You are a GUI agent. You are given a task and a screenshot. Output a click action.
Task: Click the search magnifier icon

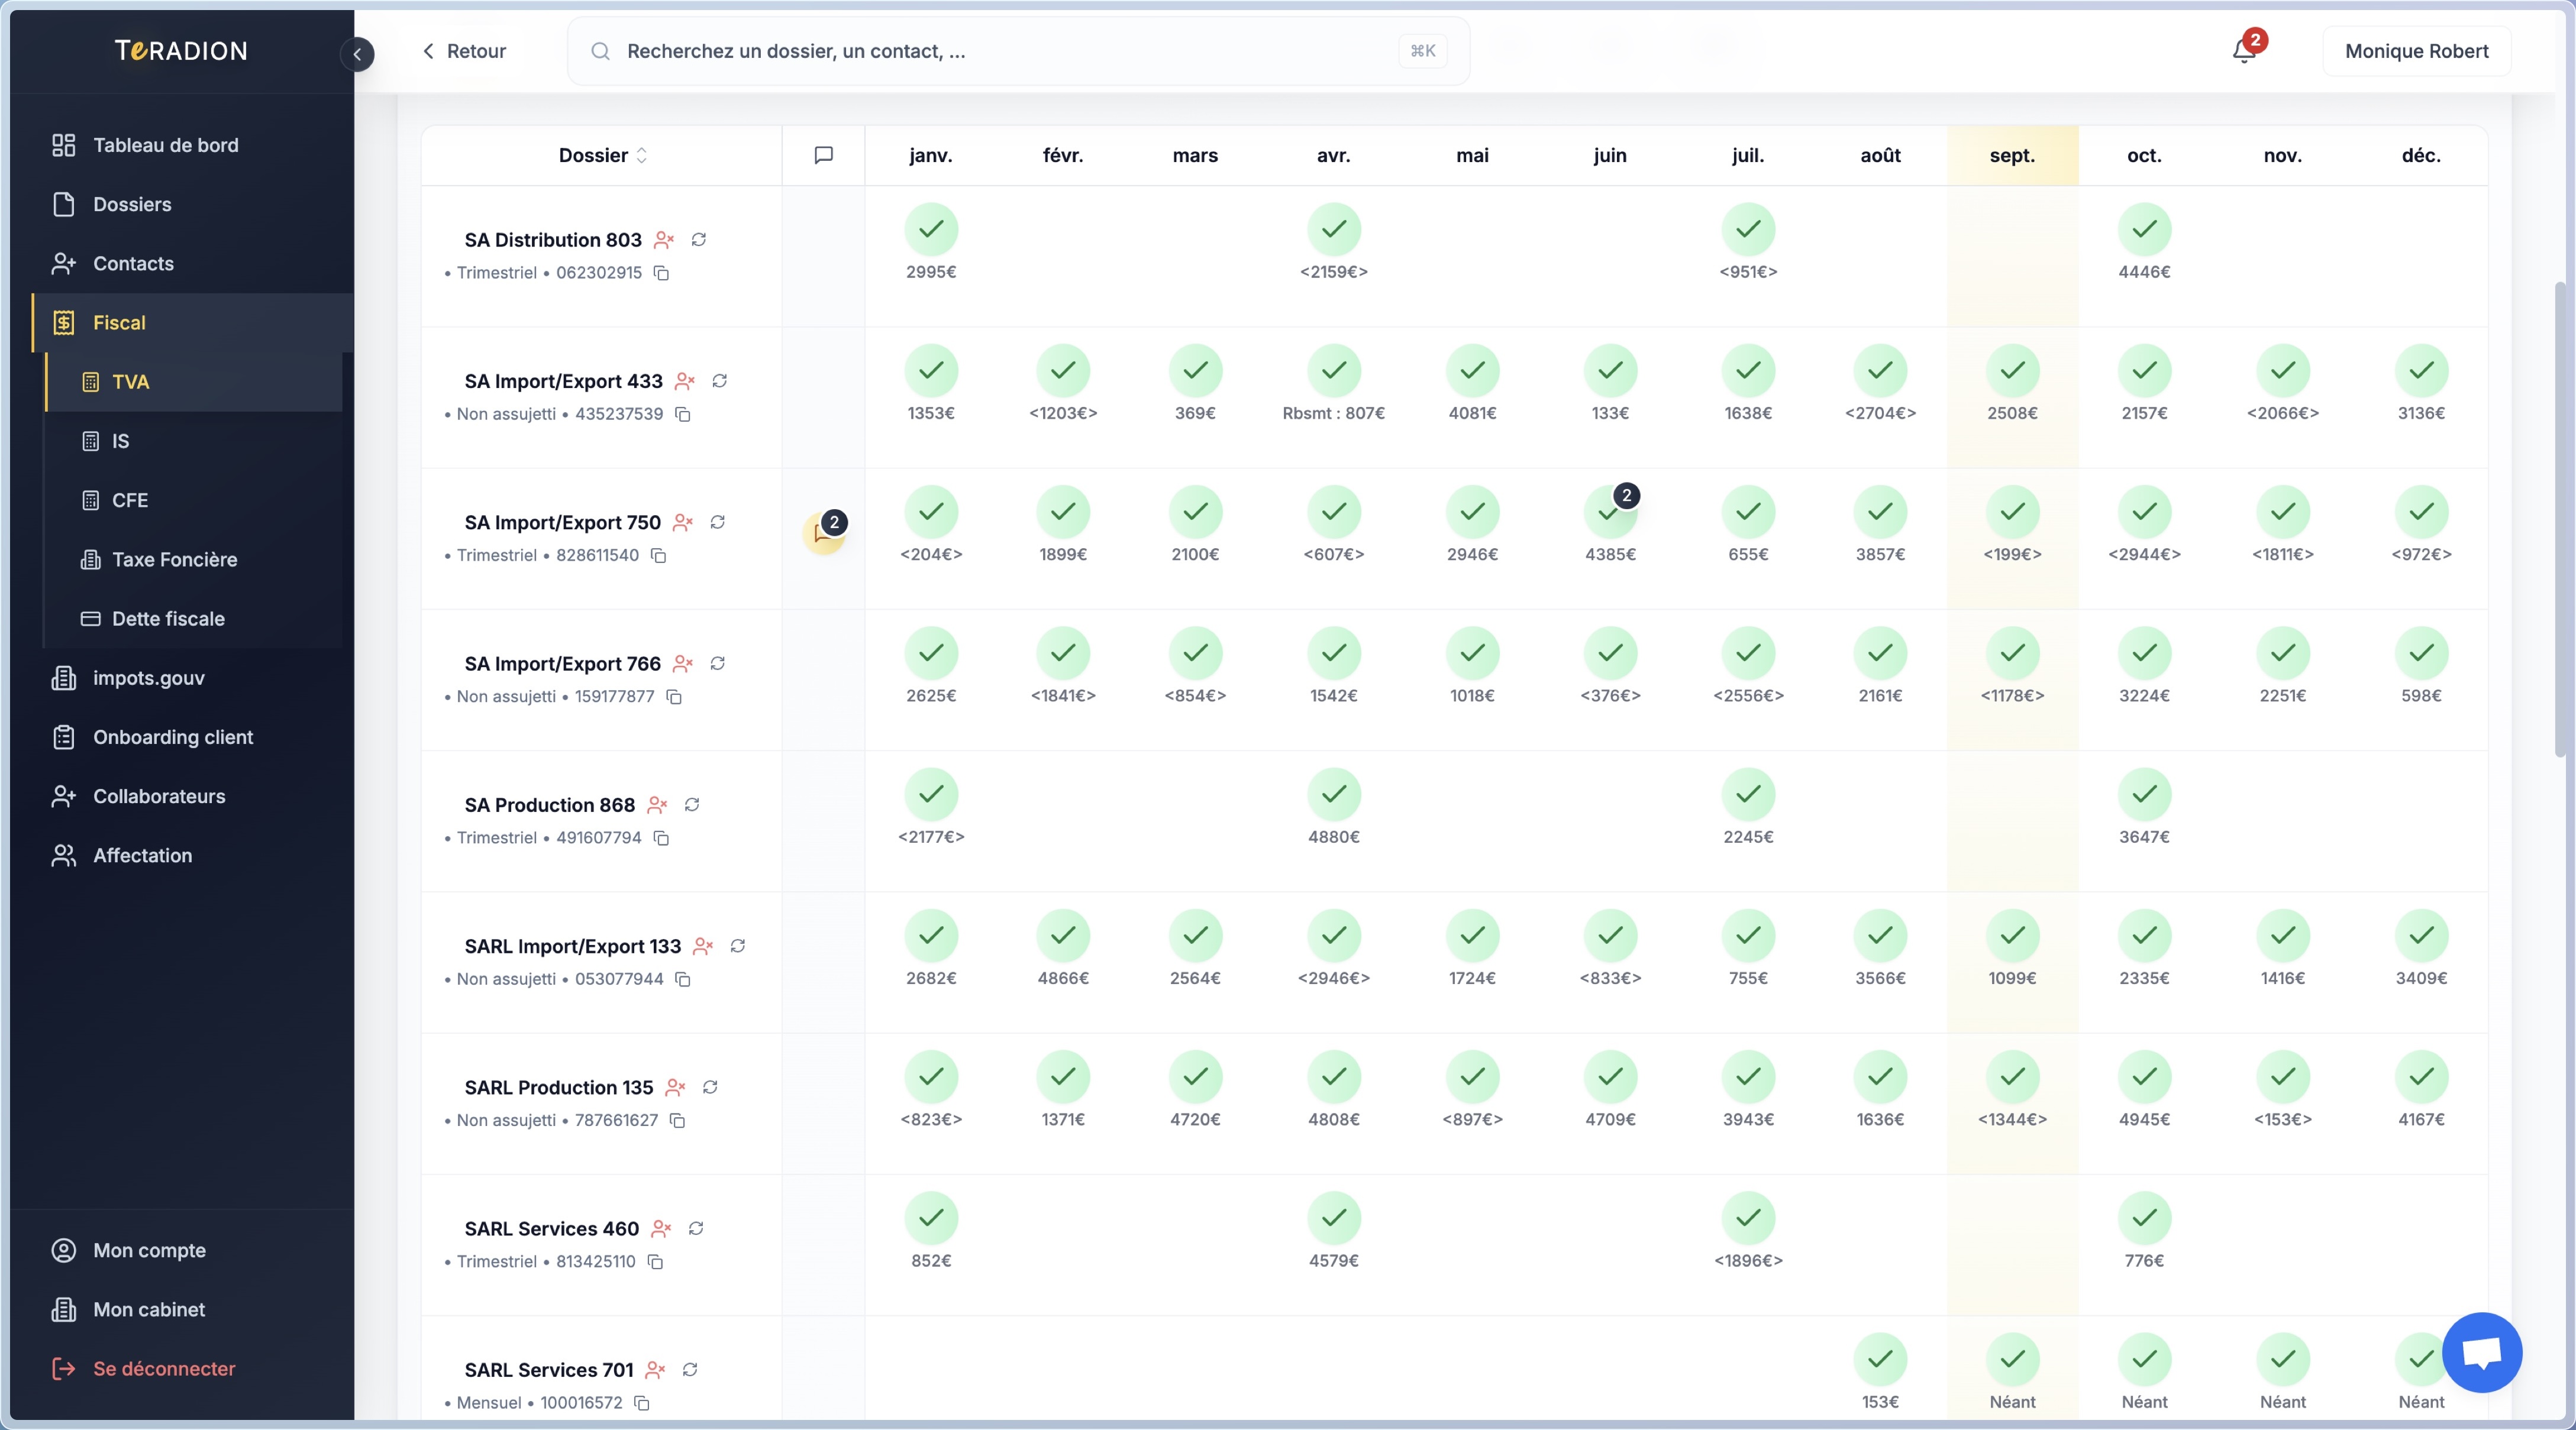(x=601, y=51)
